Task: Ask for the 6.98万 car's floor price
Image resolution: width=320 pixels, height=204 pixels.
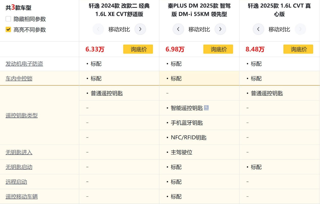Action: [x=218, y=49]
